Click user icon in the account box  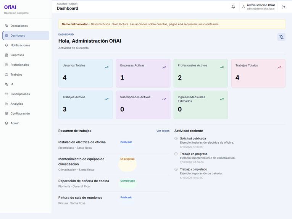coord(243,7)
